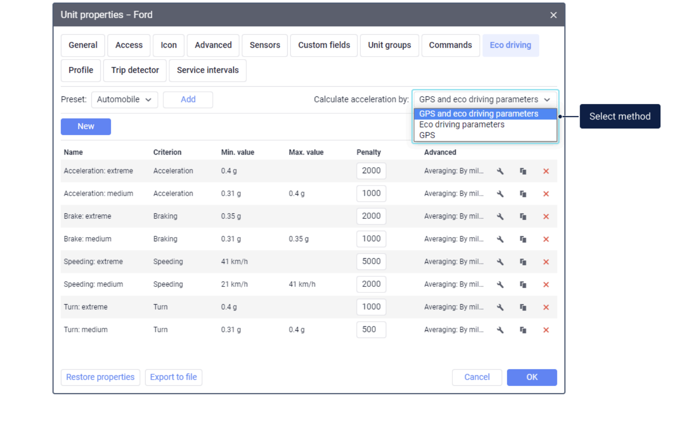Edit Brake: medium with wrench icon

pos(500,239)
